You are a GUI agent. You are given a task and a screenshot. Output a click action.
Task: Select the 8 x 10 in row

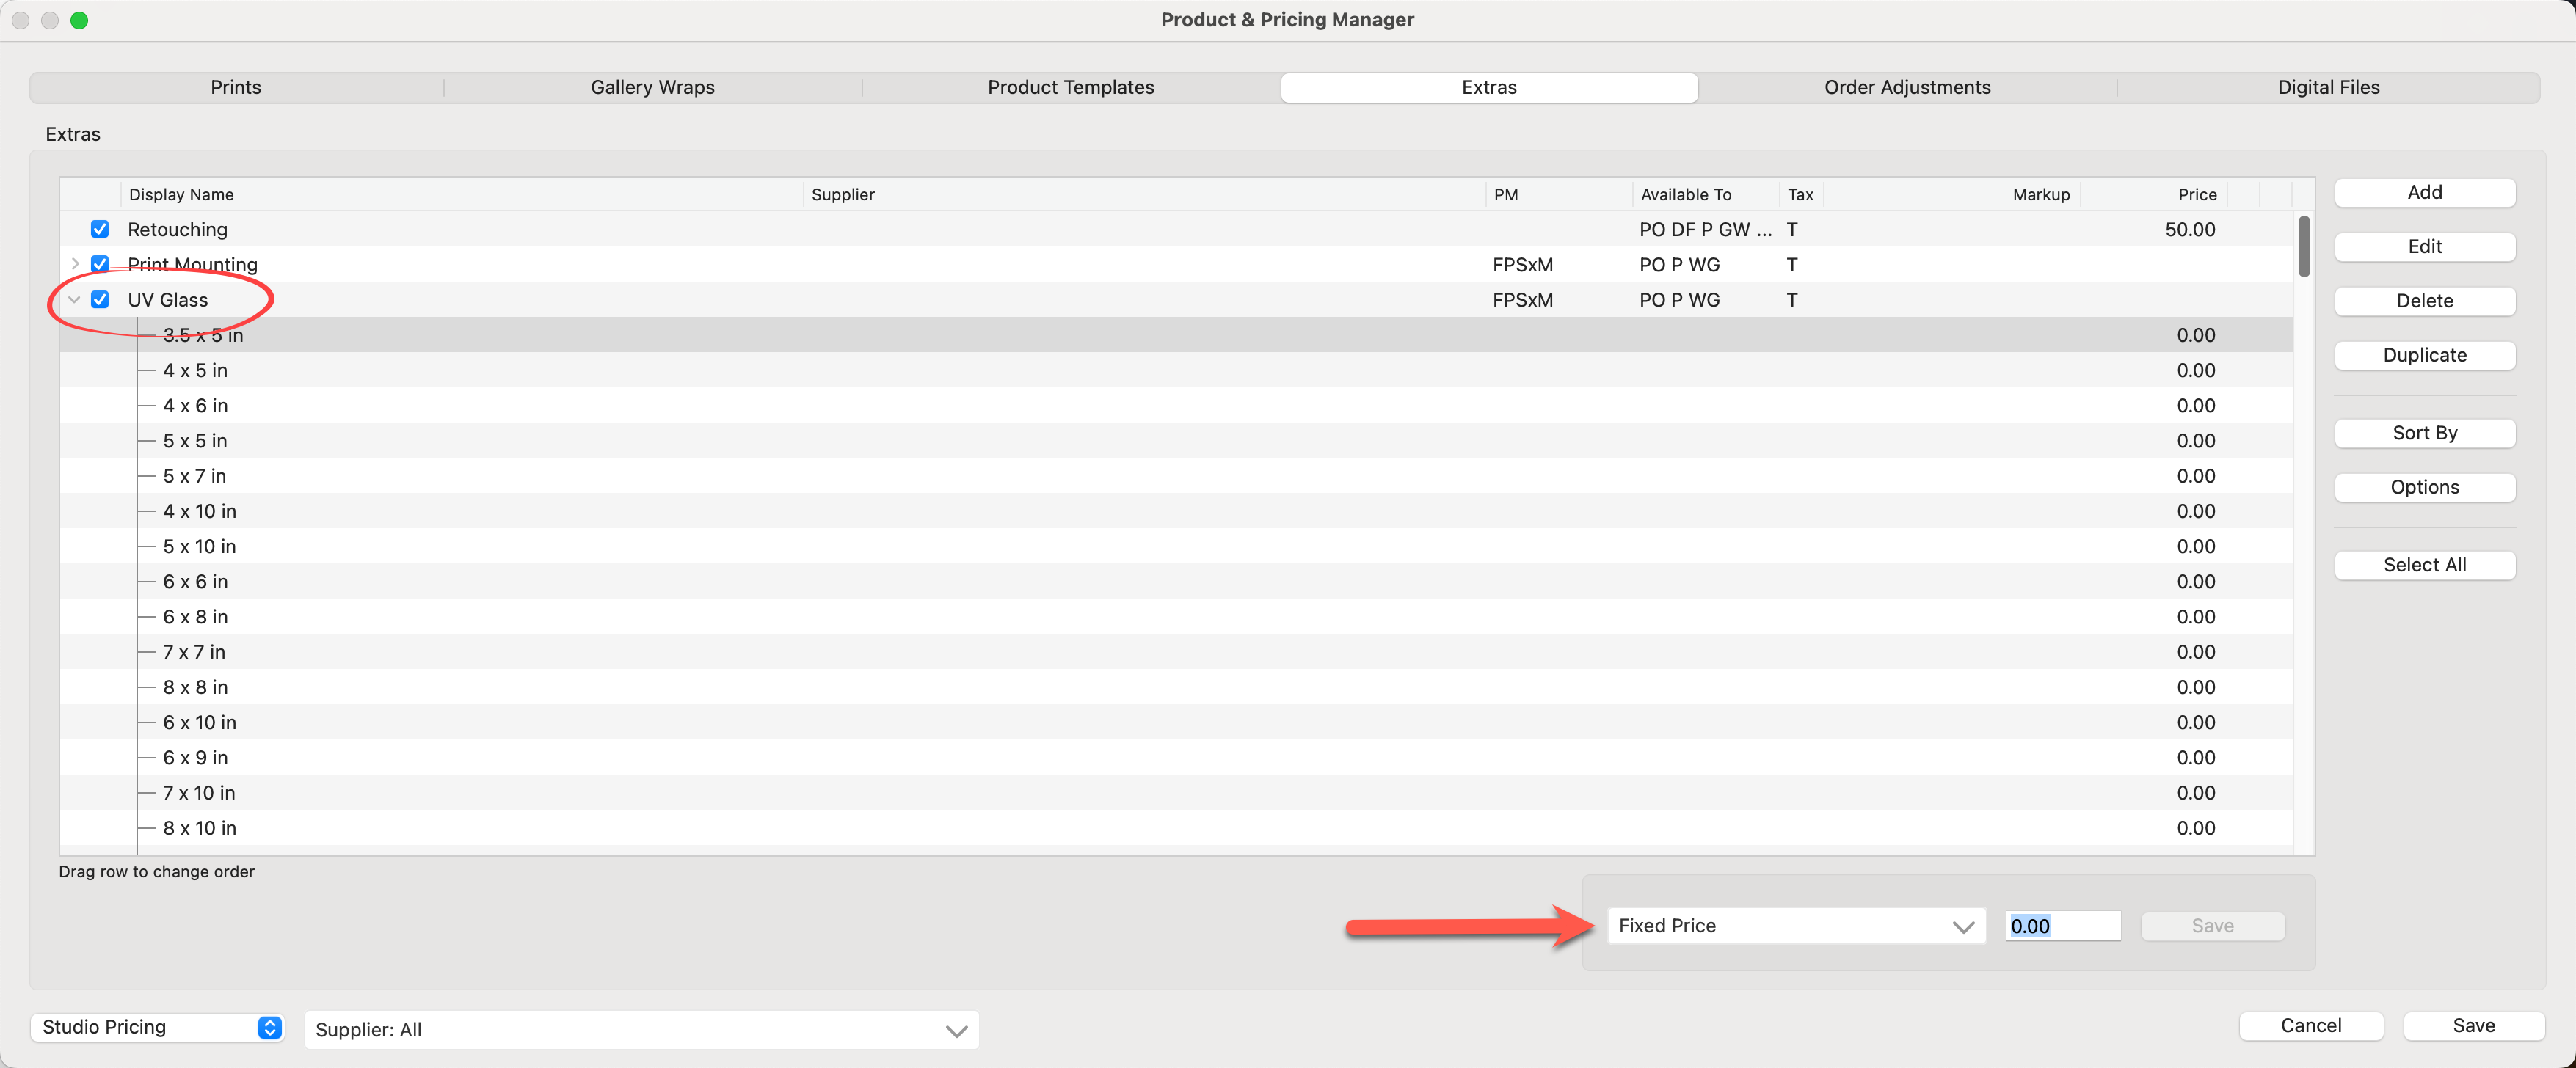point(200,827)
